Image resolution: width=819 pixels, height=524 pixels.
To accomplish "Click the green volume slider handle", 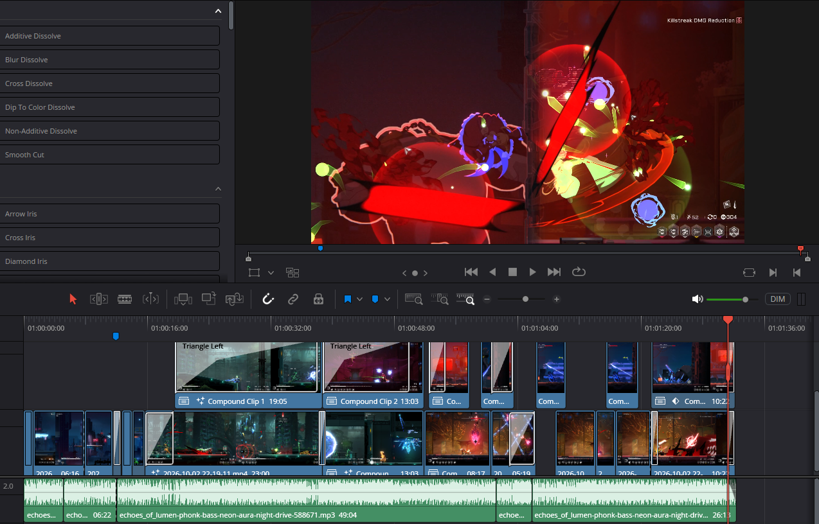I will pos(745,299).
